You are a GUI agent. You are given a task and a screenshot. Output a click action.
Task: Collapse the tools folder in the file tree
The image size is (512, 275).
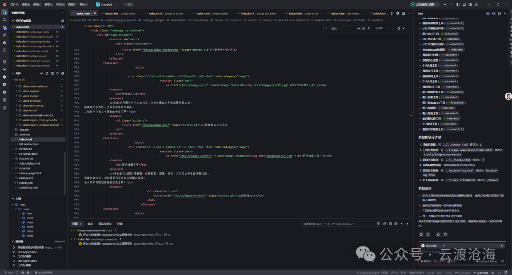(x=13, y=80)
